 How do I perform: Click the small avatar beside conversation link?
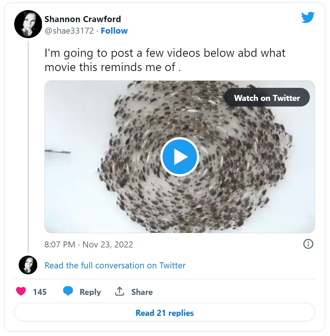pyautogui.click(x=28, y=265)
